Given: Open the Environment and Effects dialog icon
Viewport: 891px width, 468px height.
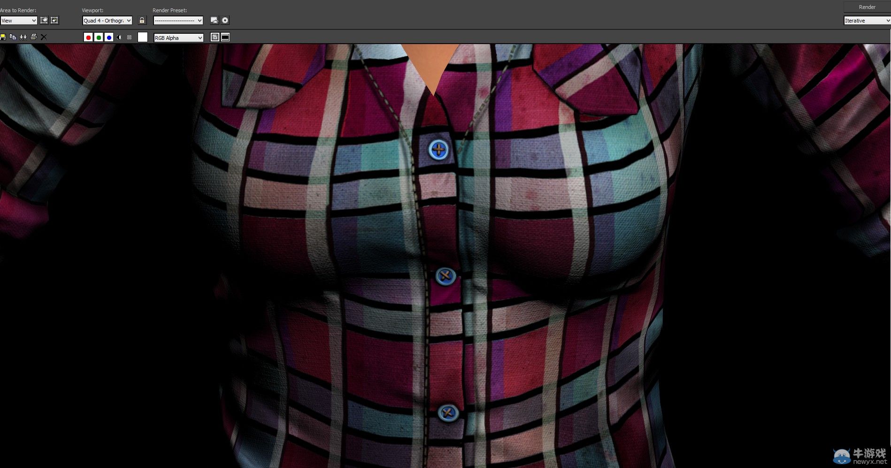Looking at the screenshot, I should [x=225, y=20].
